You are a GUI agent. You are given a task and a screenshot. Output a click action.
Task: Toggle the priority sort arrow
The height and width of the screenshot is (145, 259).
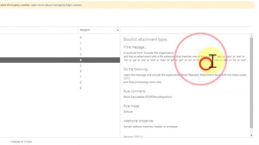coord(118,31)
